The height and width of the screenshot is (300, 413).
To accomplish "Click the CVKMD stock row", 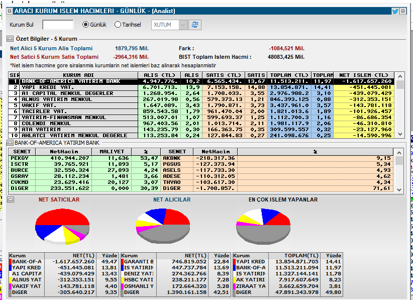I will click(84, 182).
